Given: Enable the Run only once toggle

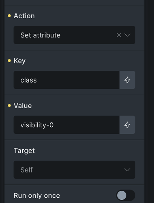Looking at the screenshot, I should (126, 195).
